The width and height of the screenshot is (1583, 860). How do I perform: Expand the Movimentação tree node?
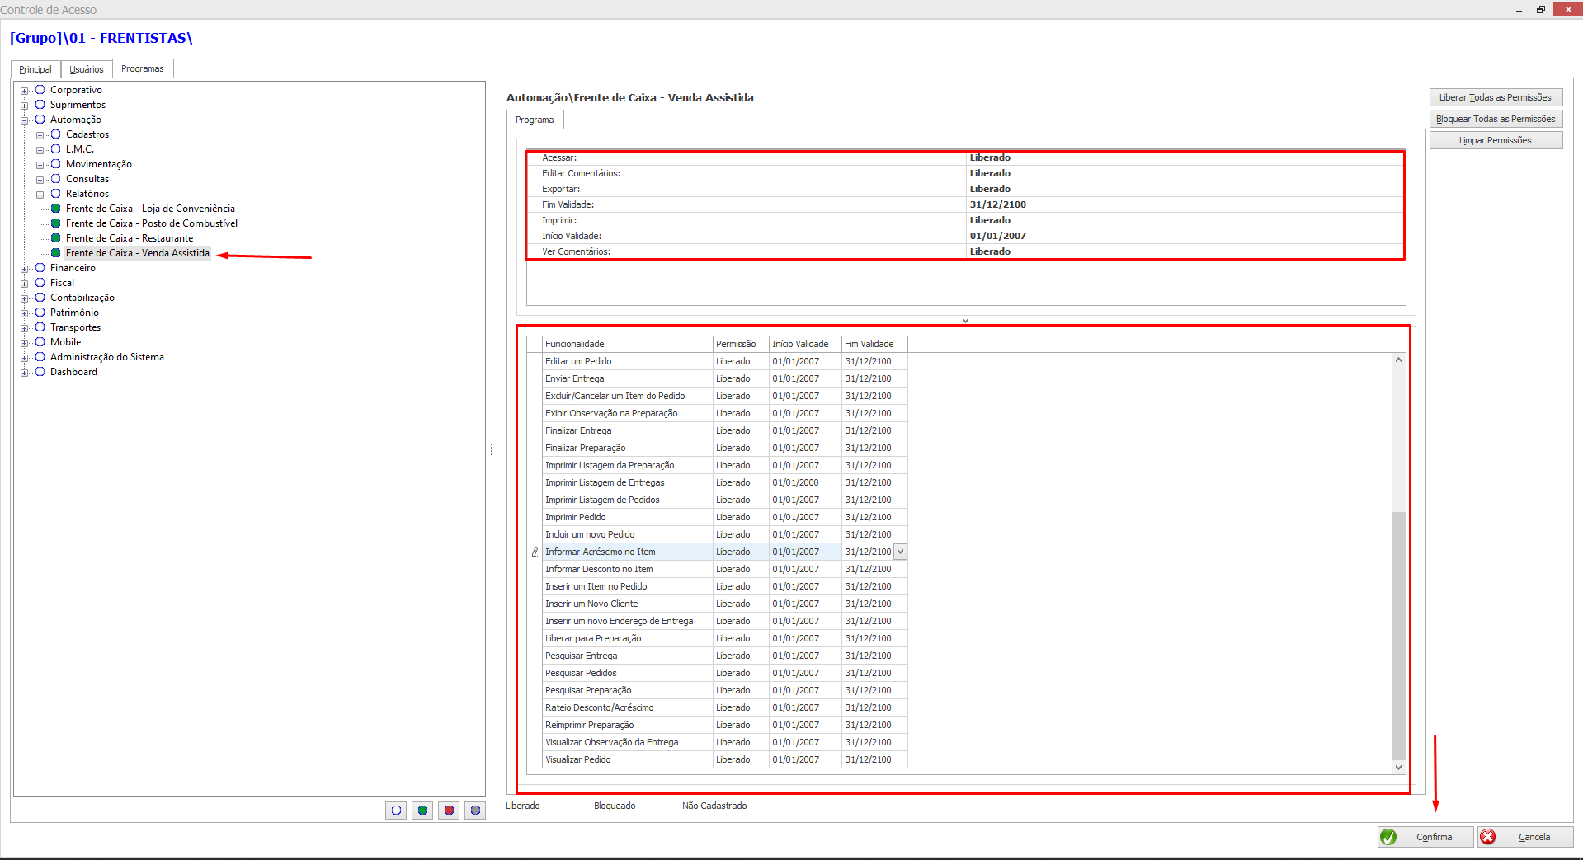tap(40, 165)
